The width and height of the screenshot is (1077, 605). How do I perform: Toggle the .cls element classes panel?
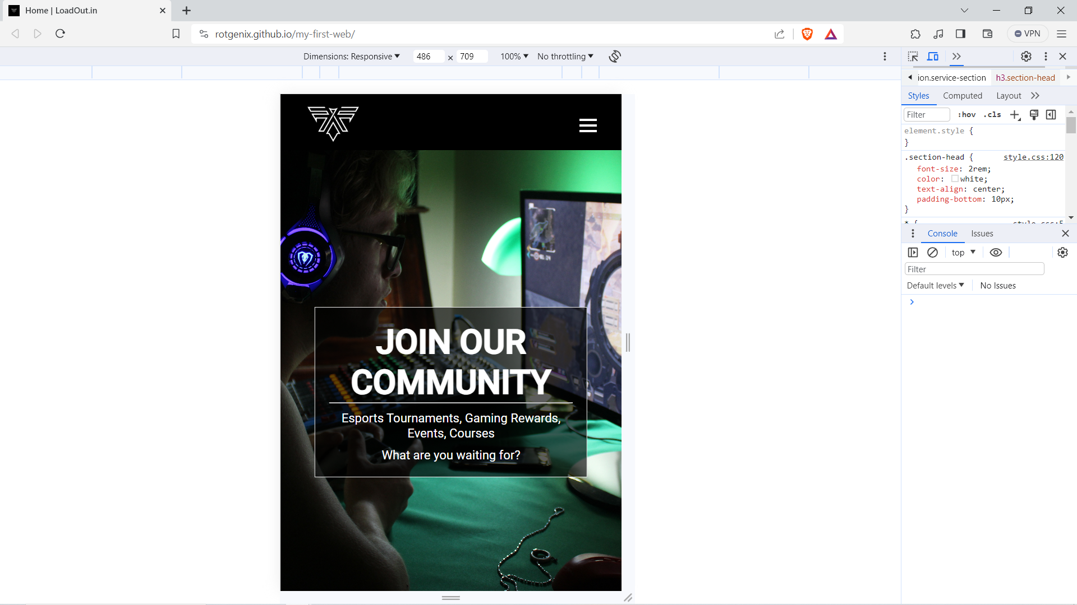(992, 115)
